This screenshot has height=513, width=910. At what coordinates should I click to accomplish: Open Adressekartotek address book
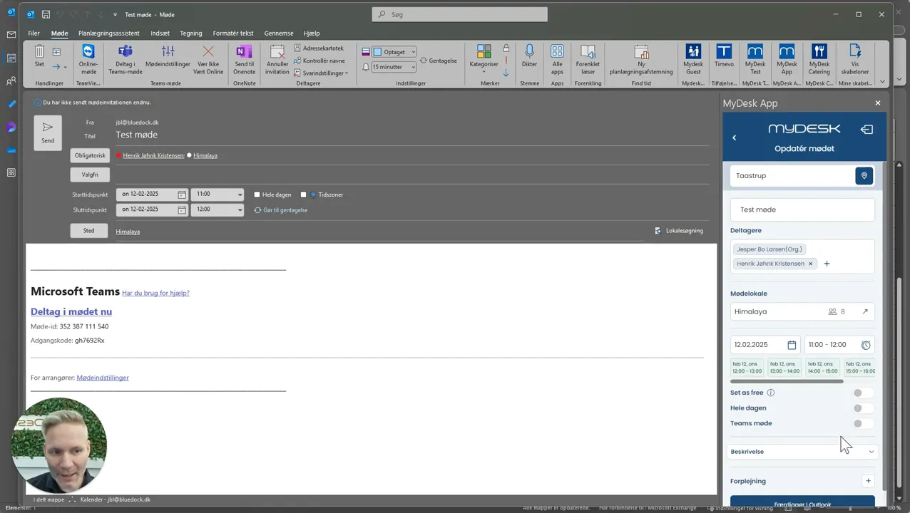click(319, 48)
